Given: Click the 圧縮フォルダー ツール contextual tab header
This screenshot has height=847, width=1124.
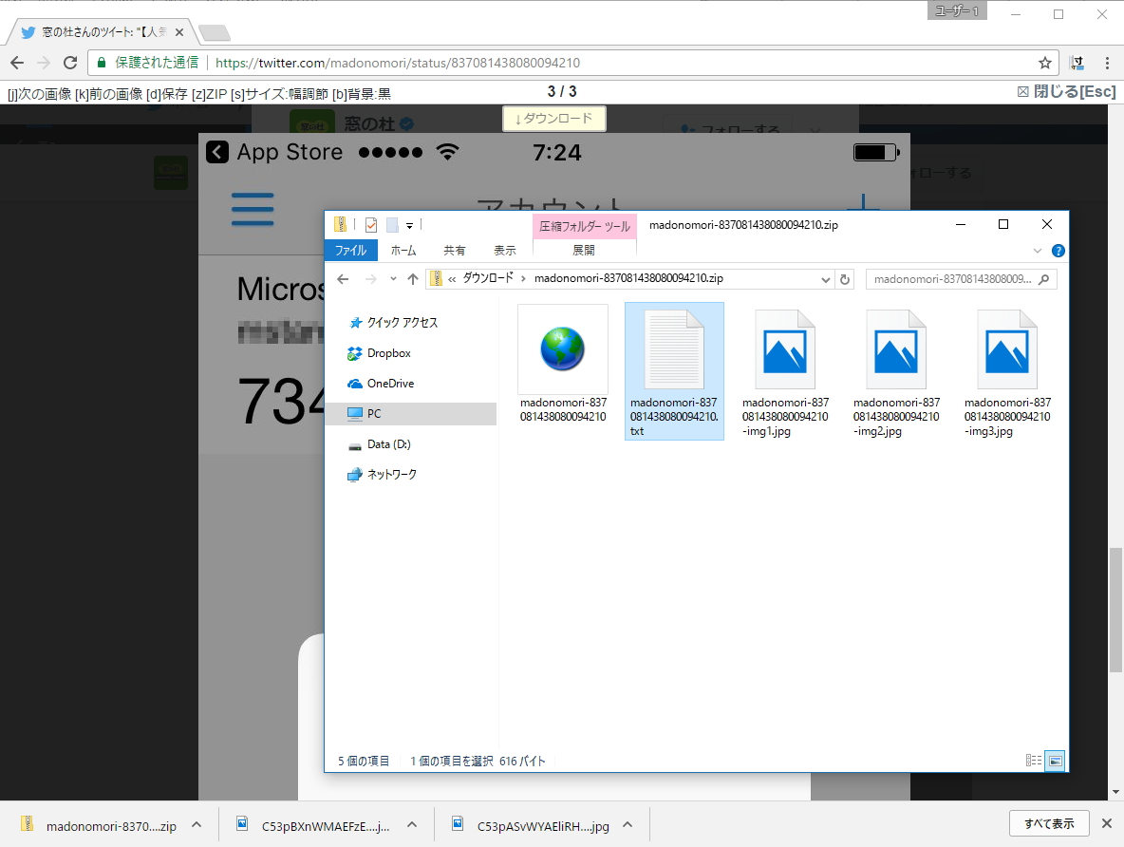Looking at the screenshot, I should [585, 226].
